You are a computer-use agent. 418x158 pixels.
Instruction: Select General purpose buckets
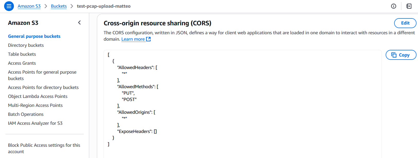(x=34, y=36)
